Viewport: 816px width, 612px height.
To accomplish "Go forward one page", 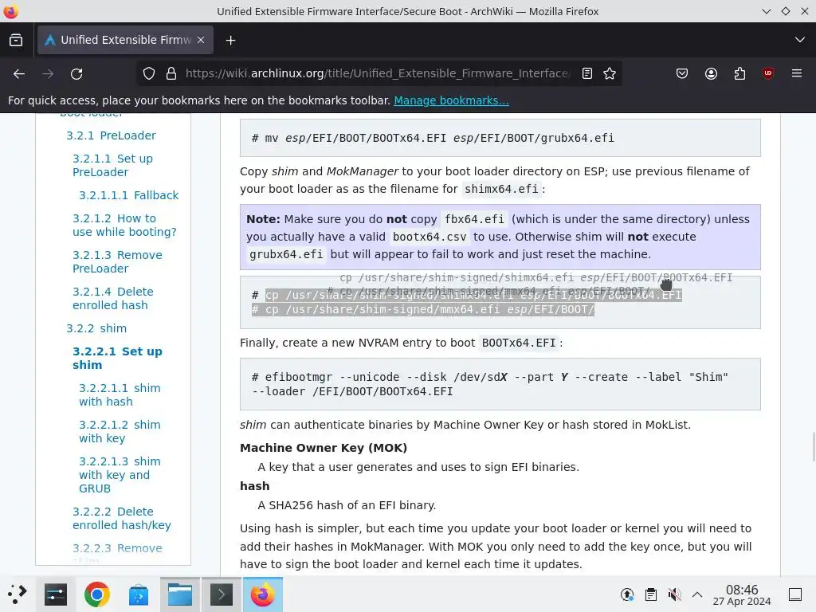I will click(x=48, y=74).
